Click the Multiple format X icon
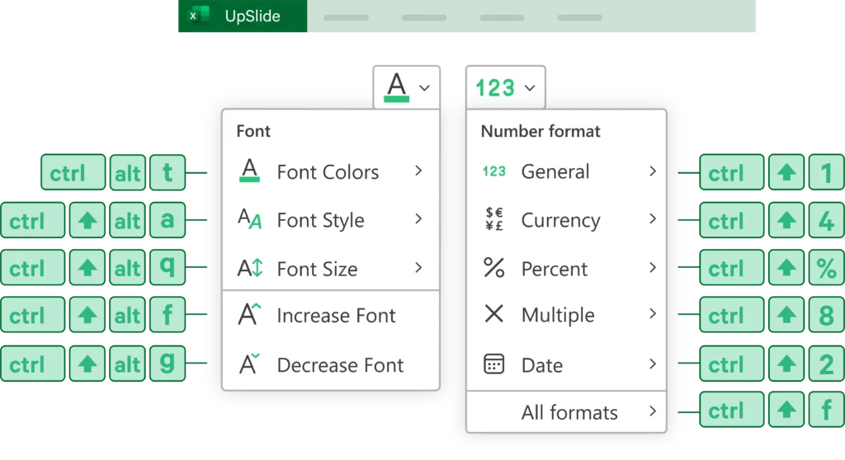Image resolution: width=845 pixels, height=460 pixels. [494, 314]
